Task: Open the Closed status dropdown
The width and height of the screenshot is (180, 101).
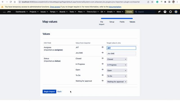Action: [117, 59]
